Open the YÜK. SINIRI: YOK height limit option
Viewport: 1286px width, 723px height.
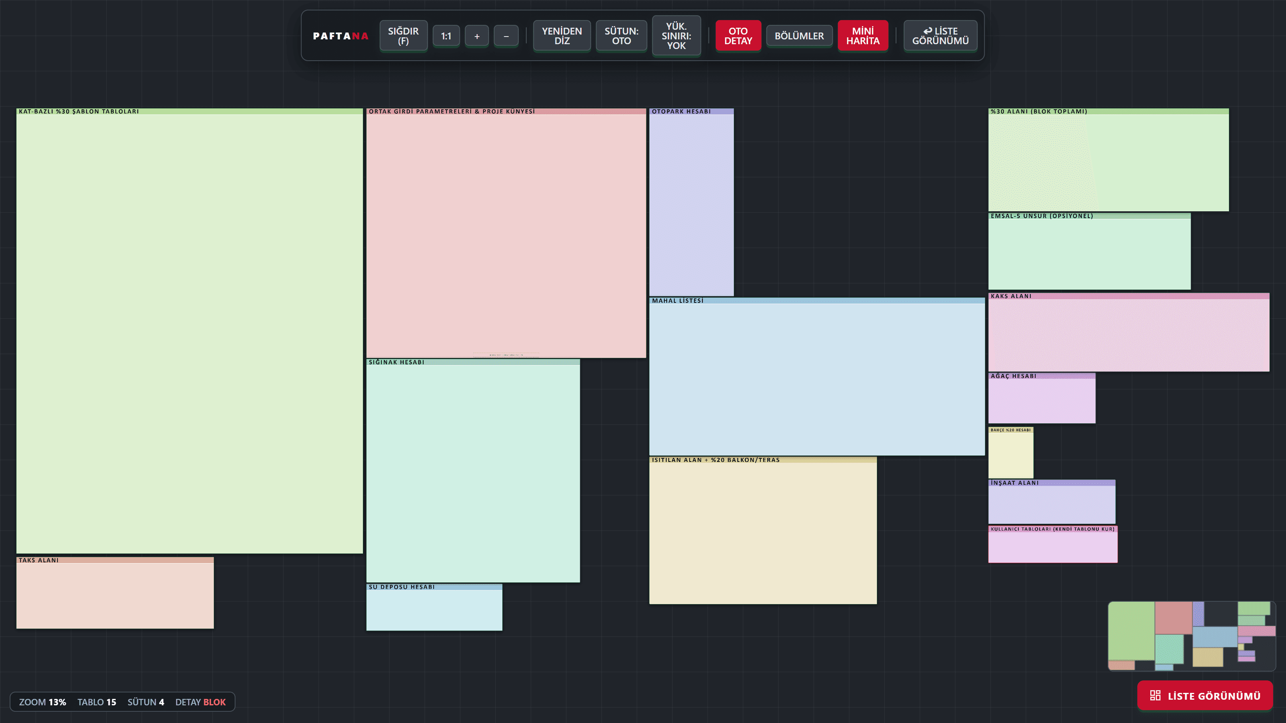[x=676, y=36]
